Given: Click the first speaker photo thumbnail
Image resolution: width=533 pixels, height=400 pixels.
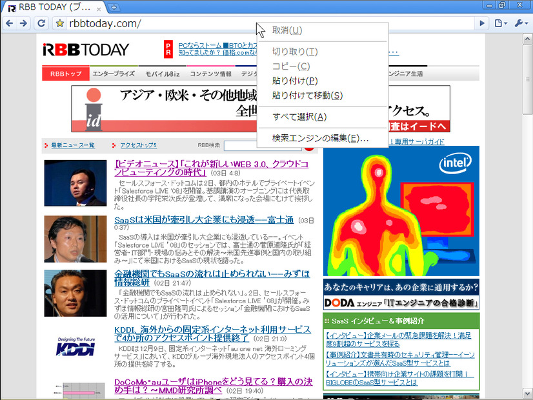Looking at the screenshot, I should pyautogui.click(x=75, y=183).
